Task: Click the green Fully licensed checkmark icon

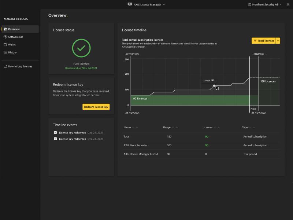Action: [x=81, y=48]
